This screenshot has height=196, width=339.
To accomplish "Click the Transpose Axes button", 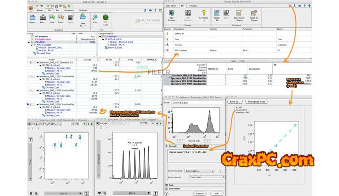I will 257,101.
